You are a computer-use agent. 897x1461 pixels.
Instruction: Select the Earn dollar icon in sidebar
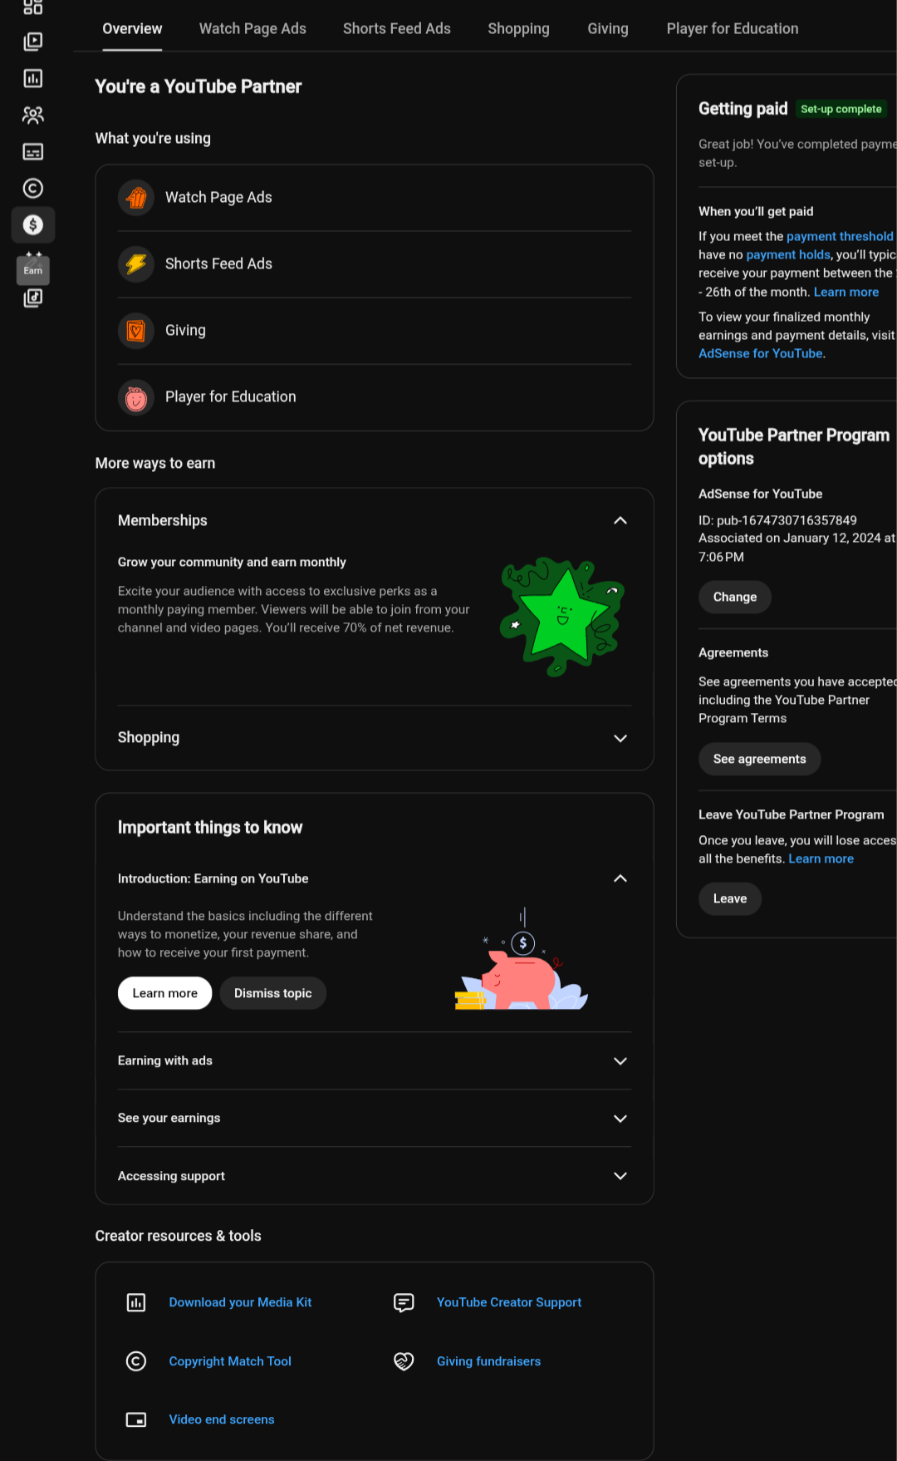pyautogui.click(x=32, y=224)
